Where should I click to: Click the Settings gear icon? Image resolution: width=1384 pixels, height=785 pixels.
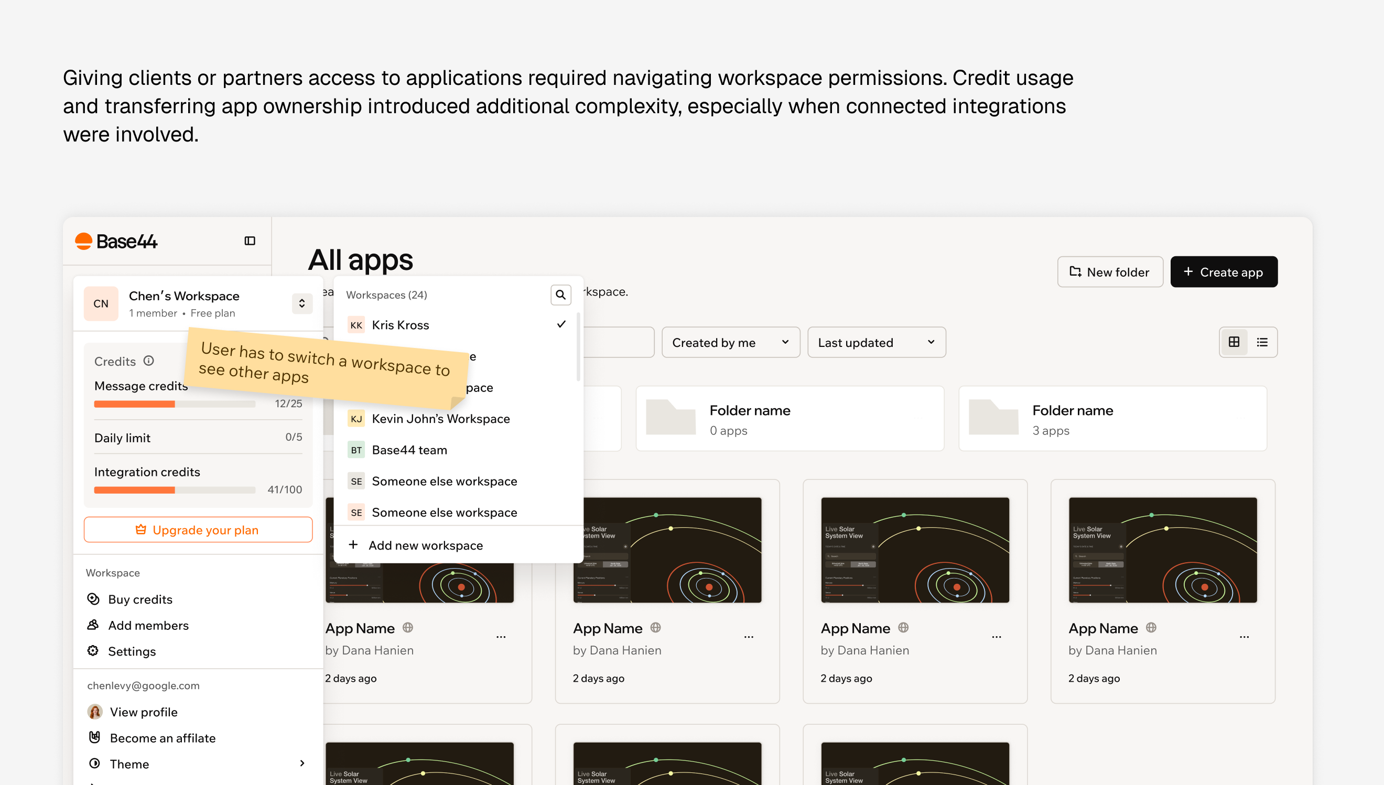pyautogui.click(x=93, y=651)
